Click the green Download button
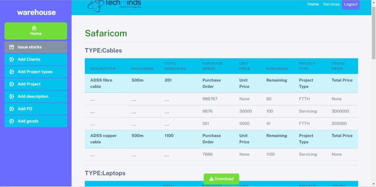Viewport: 376px width, 187px height. pyautogui.click(x=221, y=179)
